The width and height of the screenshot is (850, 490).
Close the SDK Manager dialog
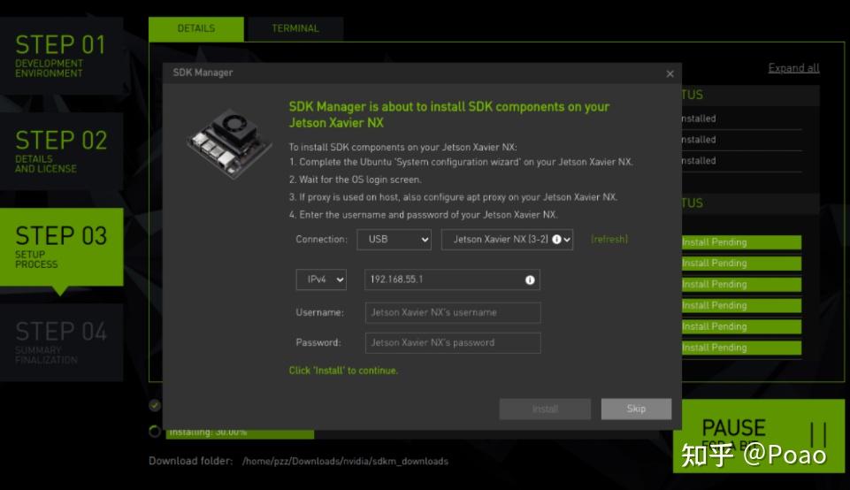[670, 73]
